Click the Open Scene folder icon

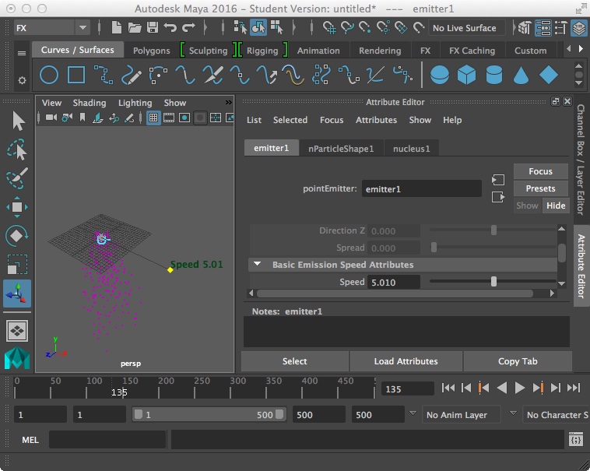135,27
